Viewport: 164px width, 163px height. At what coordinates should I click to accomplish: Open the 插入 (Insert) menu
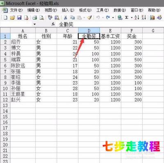(x=68, y=10)
